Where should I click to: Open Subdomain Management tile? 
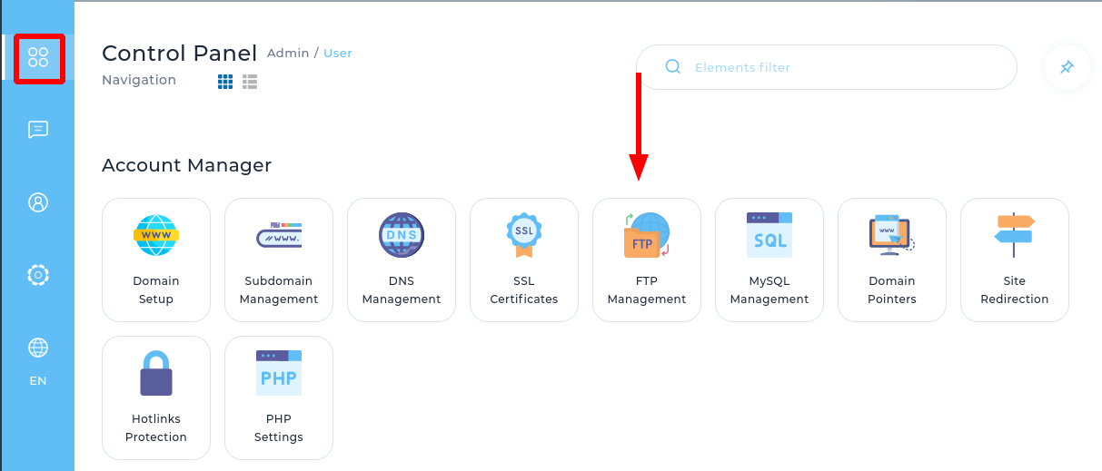click(x=279, y=260)
